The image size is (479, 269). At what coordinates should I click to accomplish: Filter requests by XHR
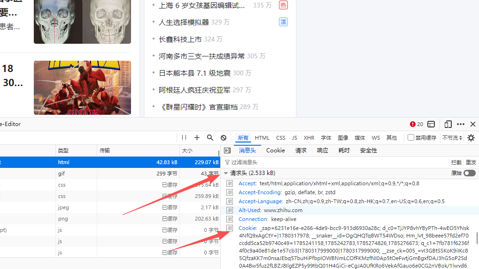(309, 138)
